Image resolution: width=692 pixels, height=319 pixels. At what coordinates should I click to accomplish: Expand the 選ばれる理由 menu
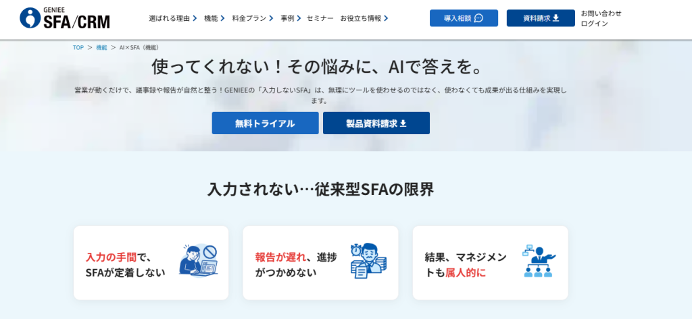click(173, 18)
